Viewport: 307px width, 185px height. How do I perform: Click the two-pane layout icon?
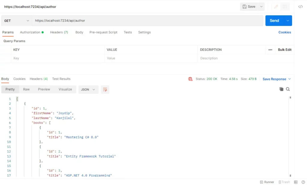tap(296, 182)
